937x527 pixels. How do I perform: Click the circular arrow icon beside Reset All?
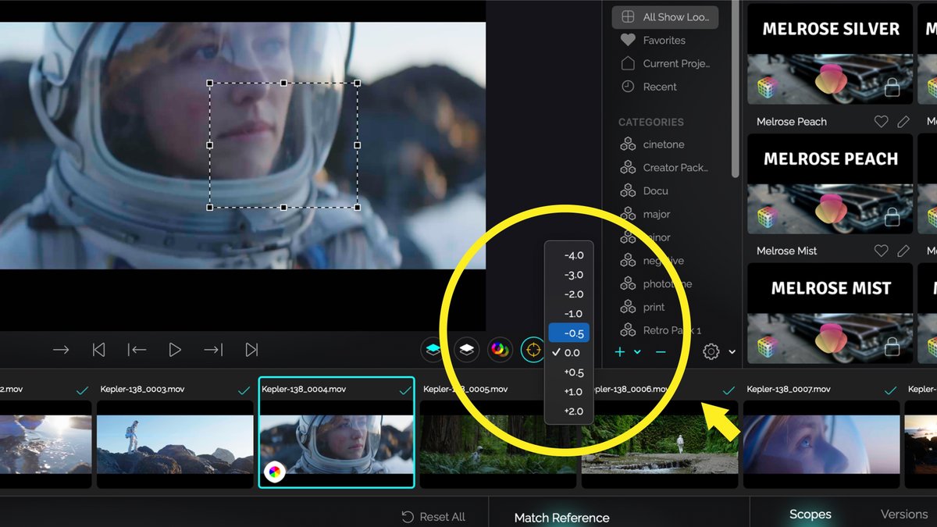tap(407, 517)
